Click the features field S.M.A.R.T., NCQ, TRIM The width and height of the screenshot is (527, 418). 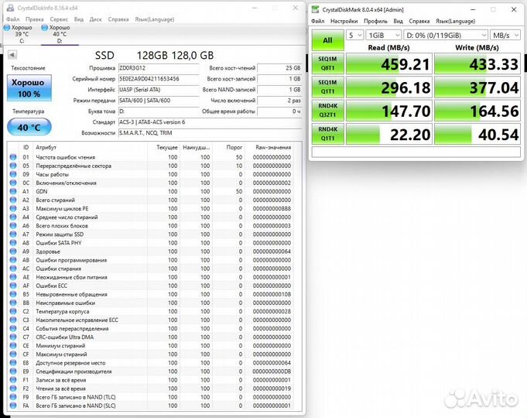point(210,133)
